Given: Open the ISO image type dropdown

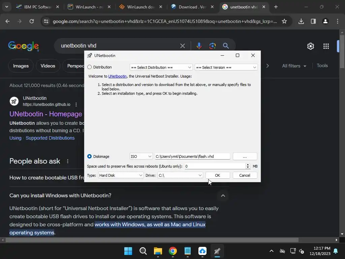Looking at the screenshot, I should coord(141,156).
